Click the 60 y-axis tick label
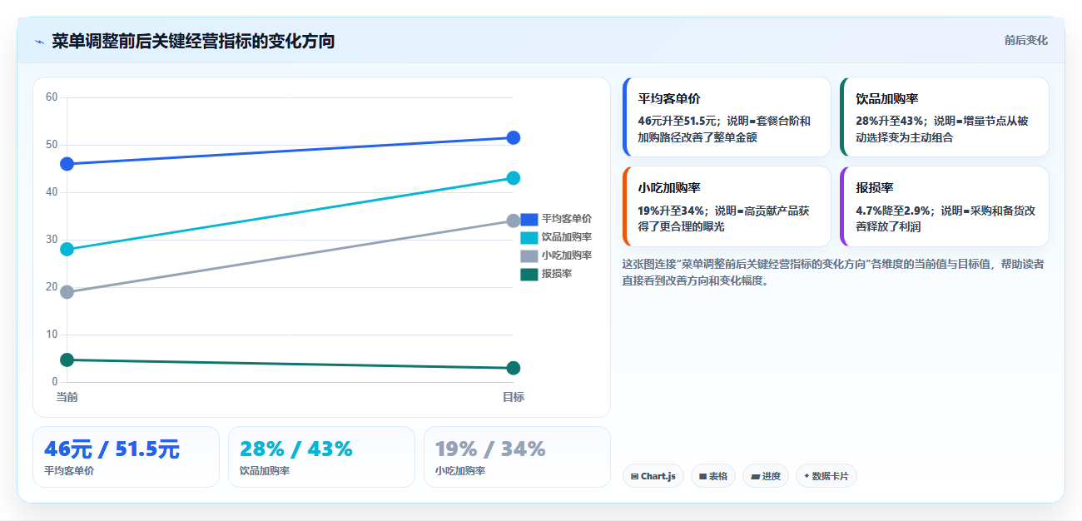1082x521 pixels. pos(52,97)
